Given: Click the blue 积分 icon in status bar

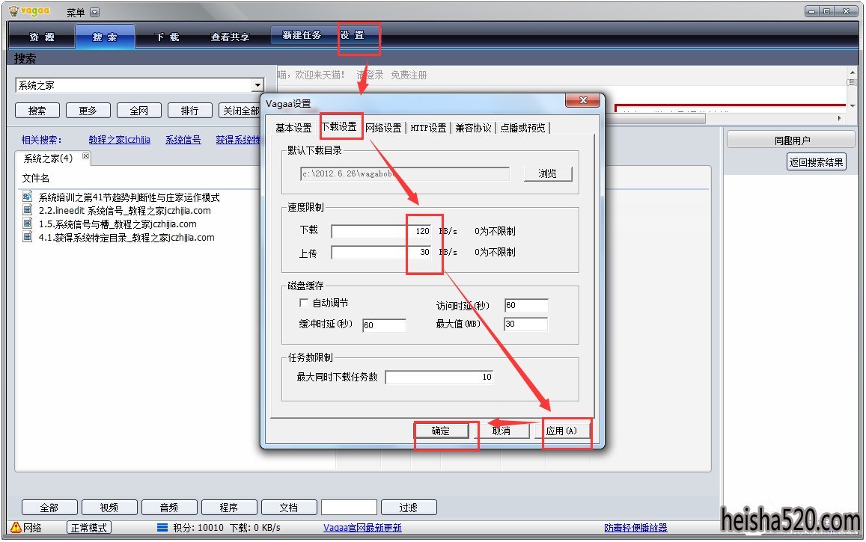Looking at the screenshot, I should (x=162, y=528).
